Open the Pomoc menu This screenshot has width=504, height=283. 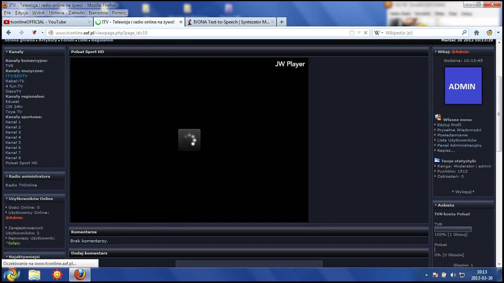119,13
